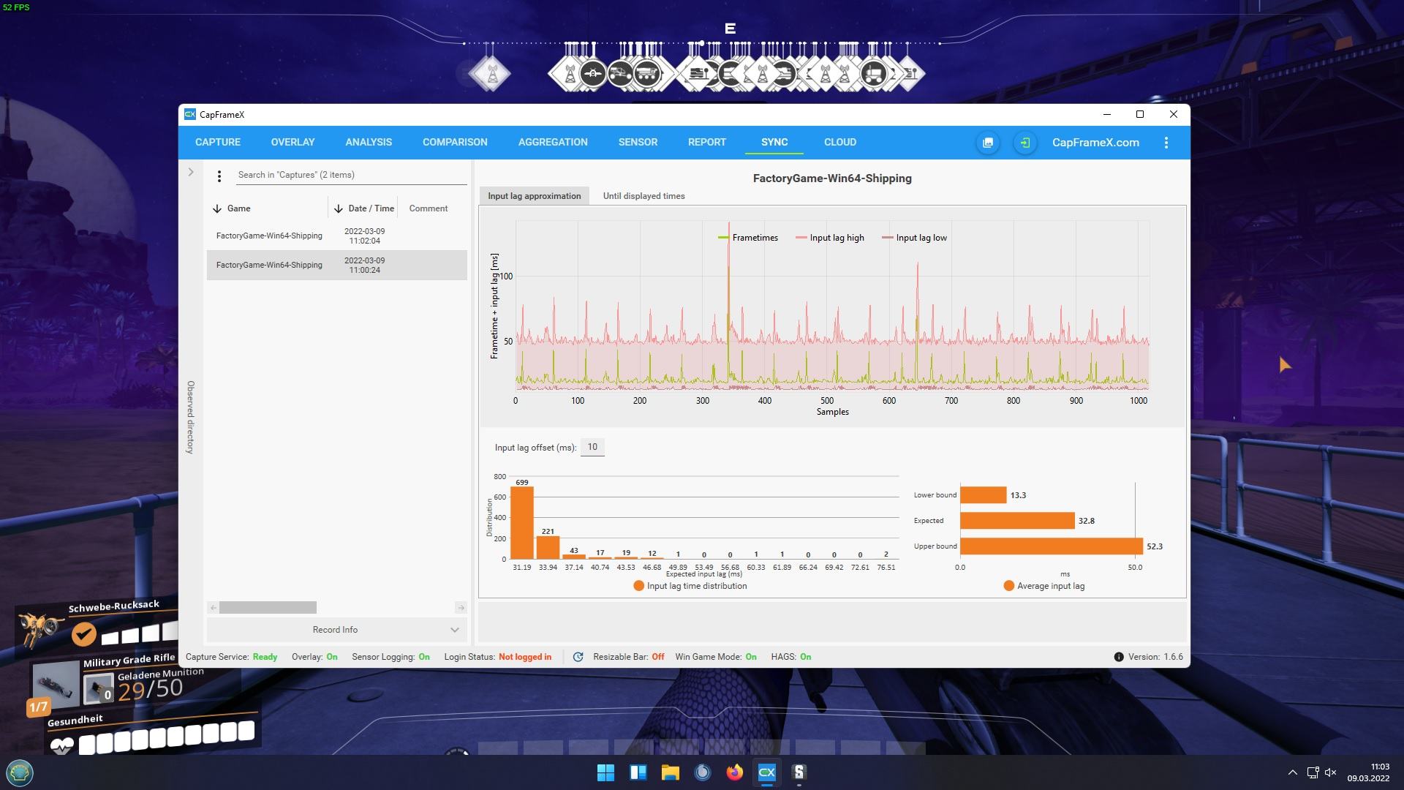1404x790 pixels.
Task: Switch to the OVERLAY tab
Action: pos(292,143)
